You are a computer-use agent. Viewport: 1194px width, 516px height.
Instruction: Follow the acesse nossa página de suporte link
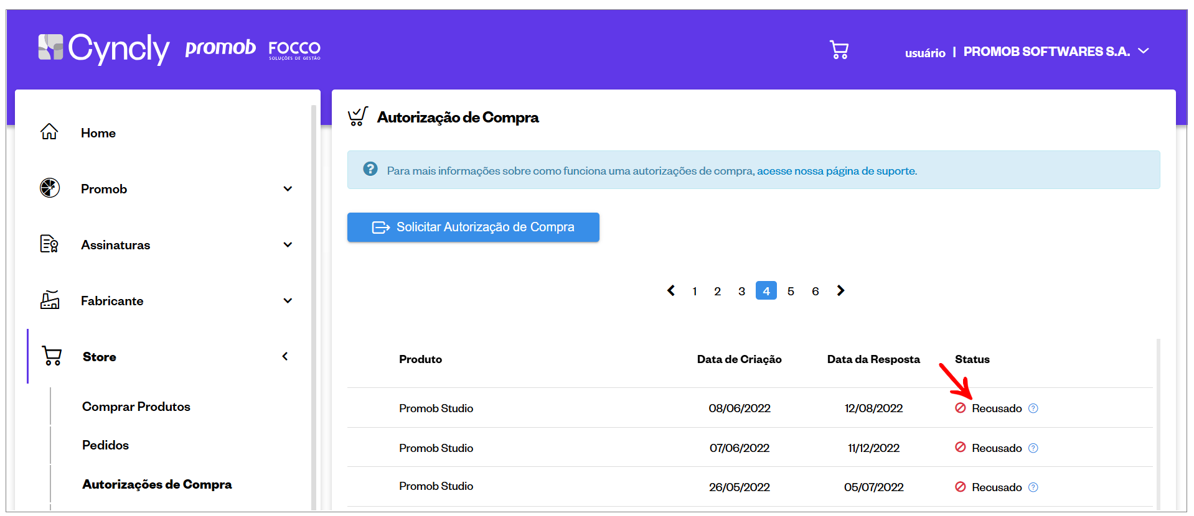pos(837,171)
